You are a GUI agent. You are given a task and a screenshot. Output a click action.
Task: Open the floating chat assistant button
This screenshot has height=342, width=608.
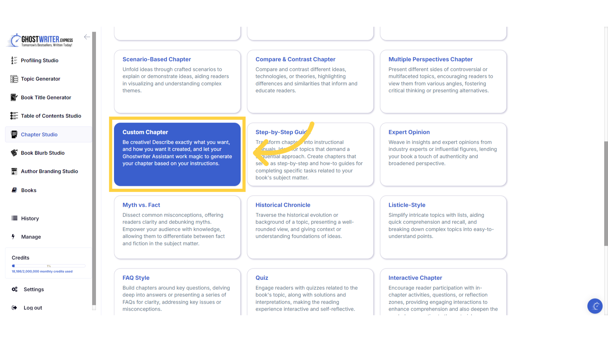coord(595,306)
